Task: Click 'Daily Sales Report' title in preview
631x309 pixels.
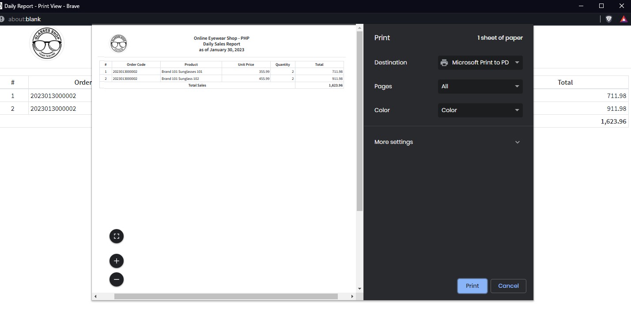Action: (222, 44)
